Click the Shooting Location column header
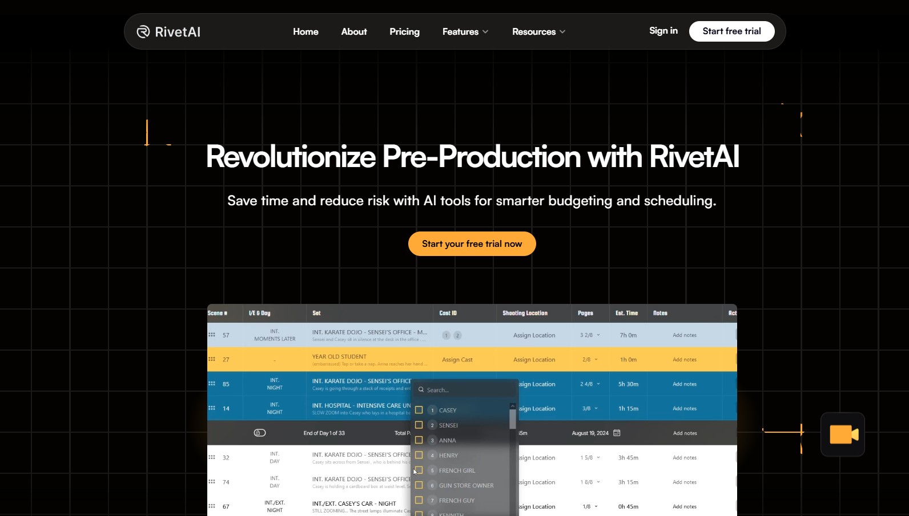This screenshot has width=909, height=516. tap(525, 313)
